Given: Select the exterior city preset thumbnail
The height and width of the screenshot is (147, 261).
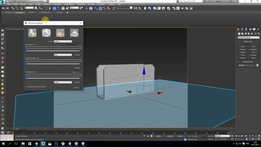Looking at the screenshot, I should click(32, 33).
